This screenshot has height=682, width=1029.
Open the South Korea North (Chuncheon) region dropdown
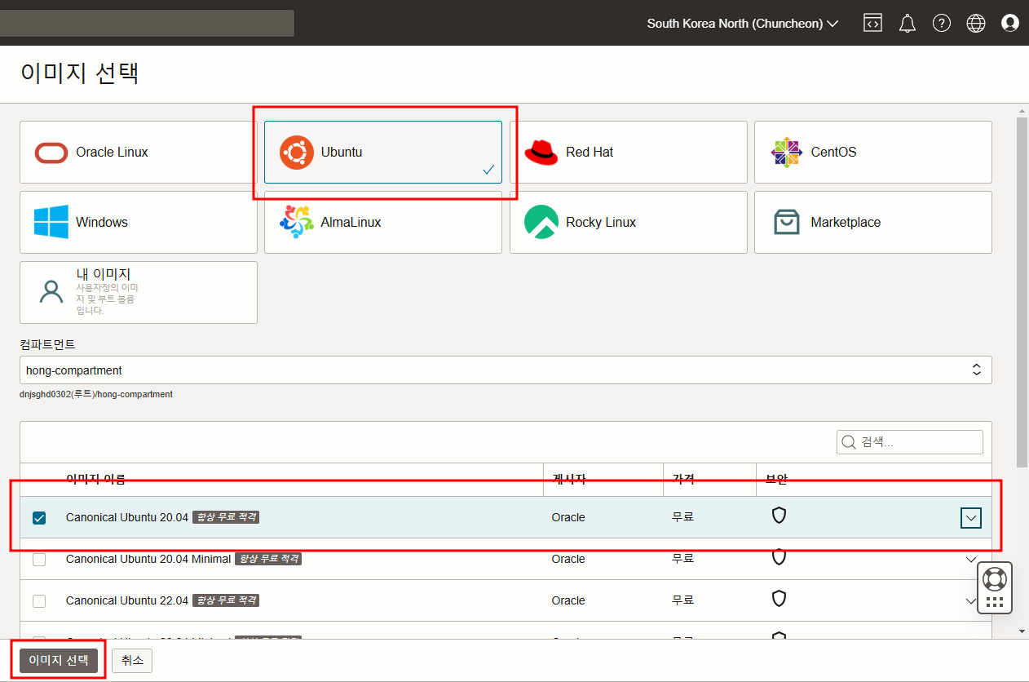(x=743, y=24)
